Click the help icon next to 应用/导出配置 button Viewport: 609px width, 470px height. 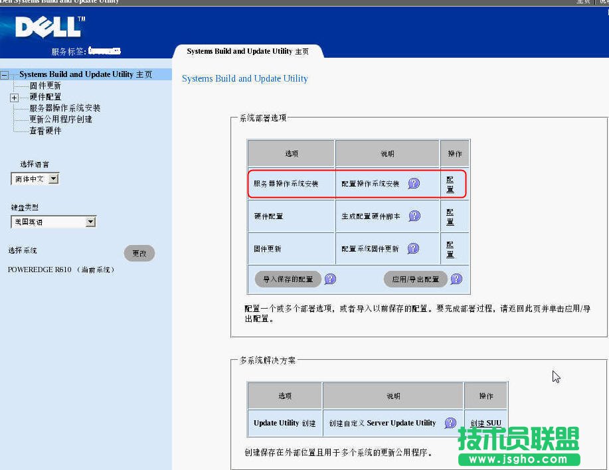(456, 279)
